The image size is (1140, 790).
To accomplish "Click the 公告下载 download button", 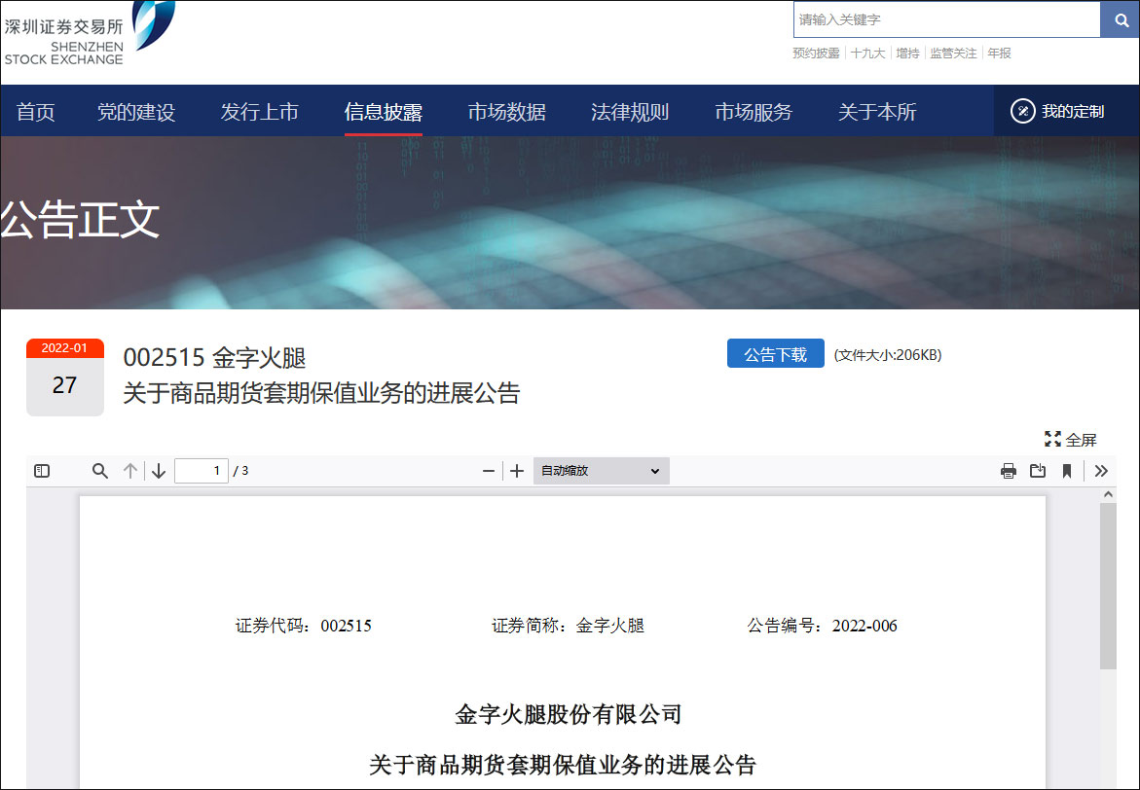I will (775, 354).
